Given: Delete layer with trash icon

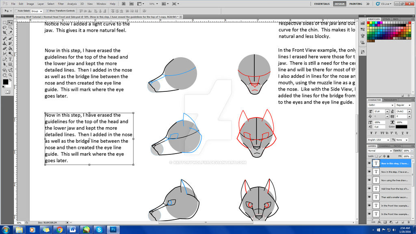Looking at the screenshot, I should 408,222.
